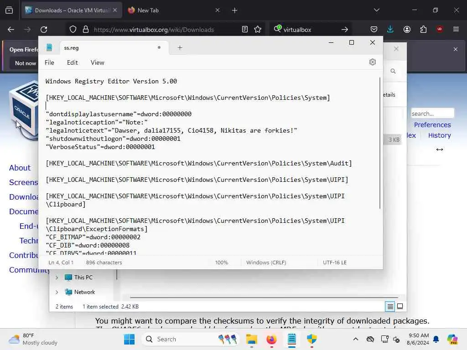Dismiss the Firefox notification bar
Viewport: 467px width, 350px height.
456,49
